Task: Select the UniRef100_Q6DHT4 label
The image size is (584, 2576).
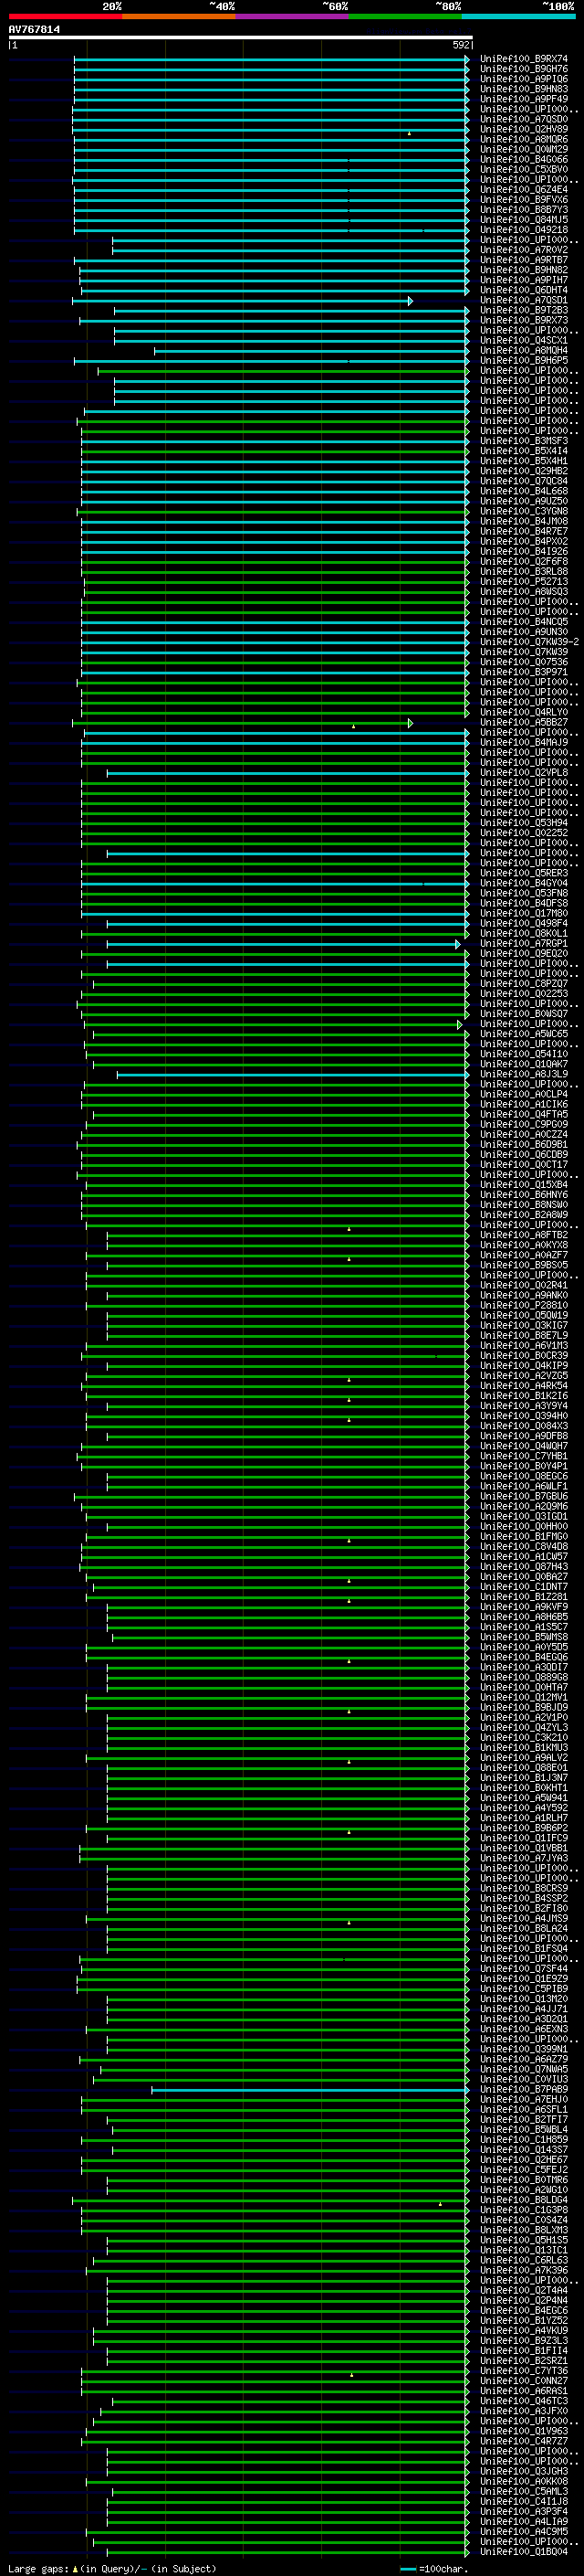Action: (524, 290)
